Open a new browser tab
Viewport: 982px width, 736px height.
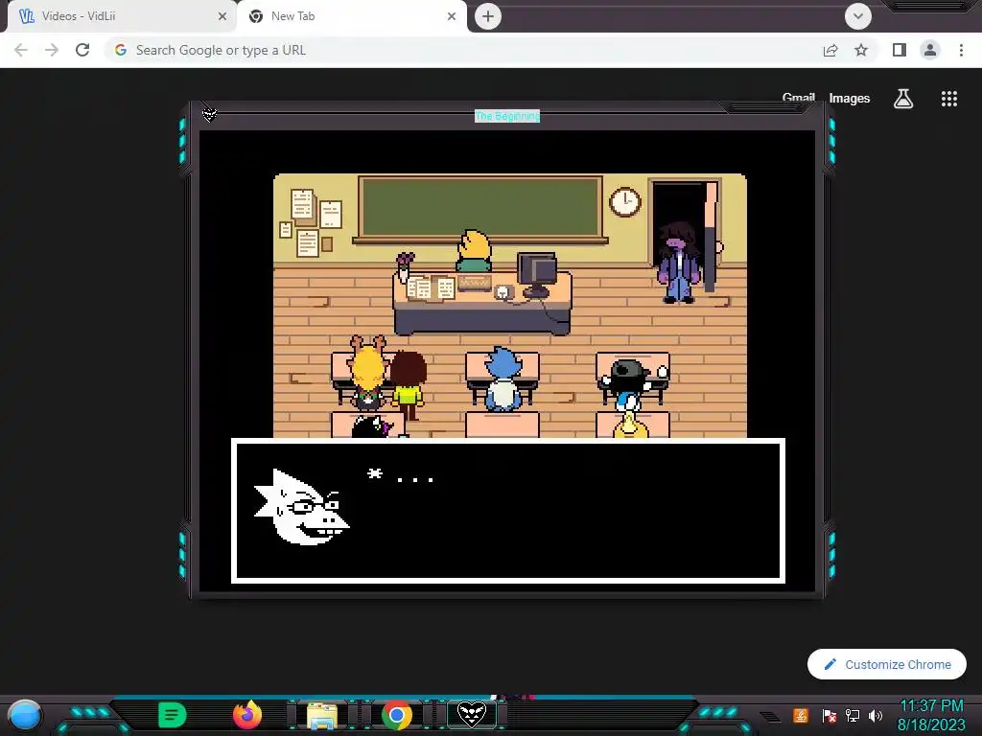pyautogui.click(x=488, y=16)
